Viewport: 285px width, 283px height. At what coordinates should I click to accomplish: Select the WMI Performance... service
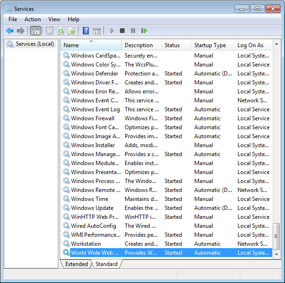click(166, 235)
